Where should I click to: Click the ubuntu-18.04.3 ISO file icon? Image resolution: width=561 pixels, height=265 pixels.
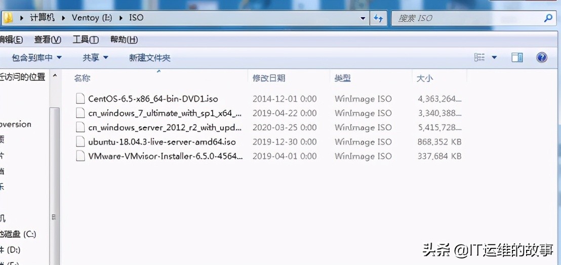point(81,142)
